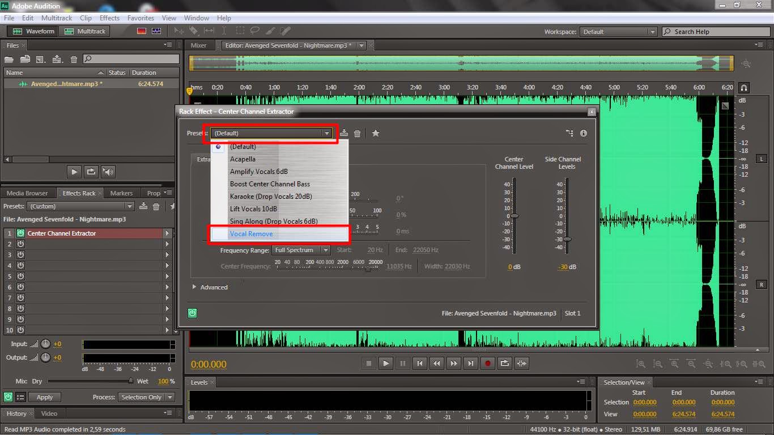
Task: Click Files panel search field
Action: (131, 59)
